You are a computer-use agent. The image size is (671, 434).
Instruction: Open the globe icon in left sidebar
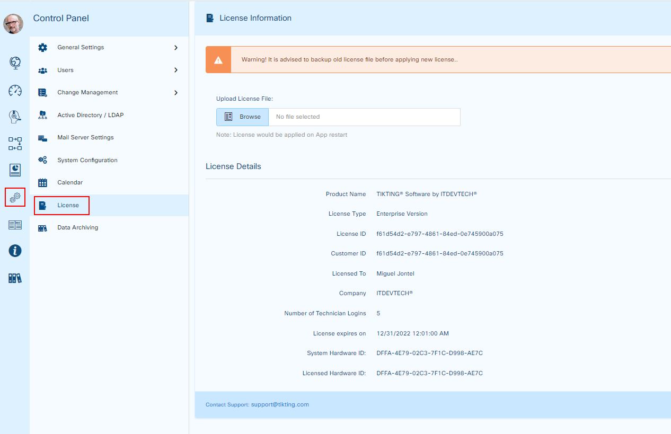[15, 63]
